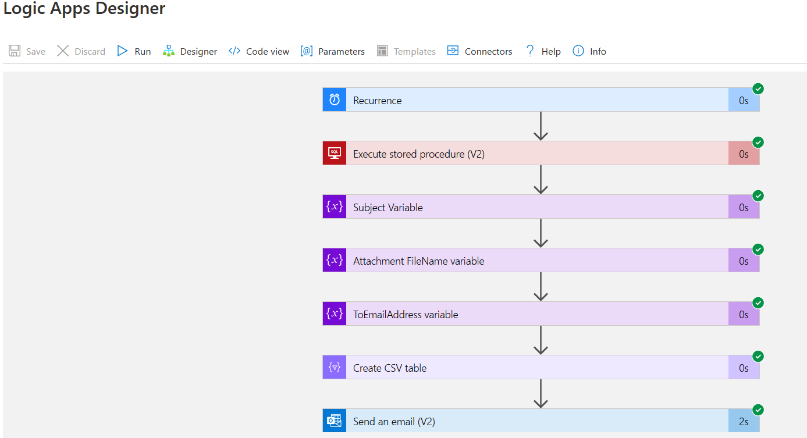Expand the Execute stored procedure (V2) step
Viewport: 807px width, 438px height.
click(x=419, y=154)
